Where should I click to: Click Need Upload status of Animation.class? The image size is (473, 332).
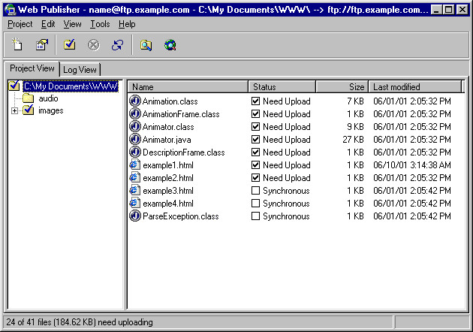287,101
